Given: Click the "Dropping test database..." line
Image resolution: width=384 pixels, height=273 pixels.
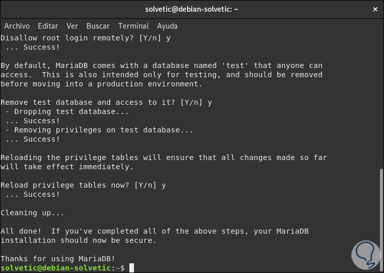Looking at the screenshot, I should point(67,111).
